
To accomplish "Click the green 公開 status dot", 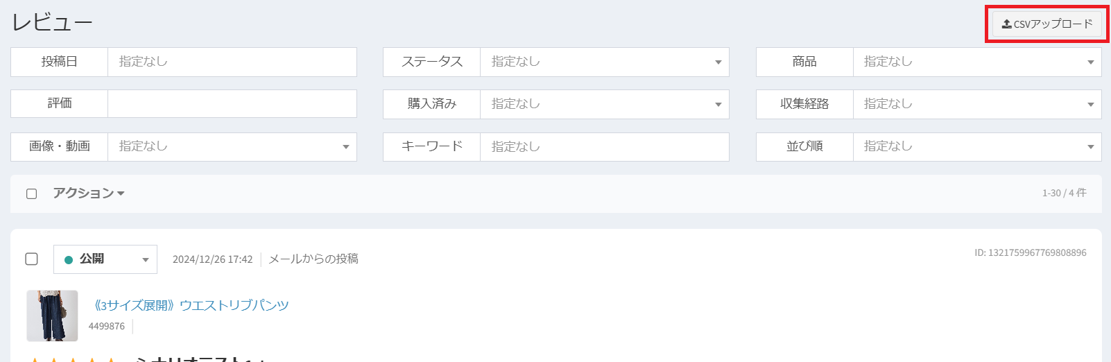I will [x=69, y=260].
